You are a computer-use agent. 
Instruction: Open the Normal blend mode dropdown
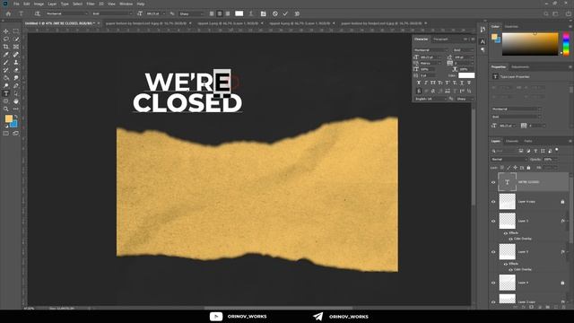coord(509,160)
